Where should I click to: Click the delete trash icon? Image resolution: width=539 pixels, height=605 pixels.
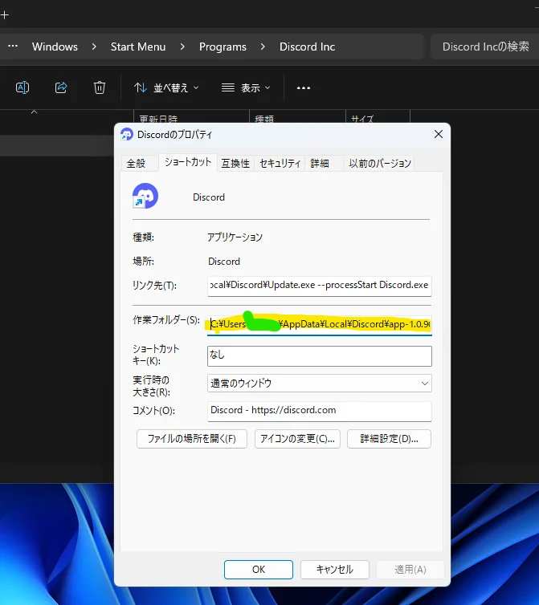pos(99,87)
